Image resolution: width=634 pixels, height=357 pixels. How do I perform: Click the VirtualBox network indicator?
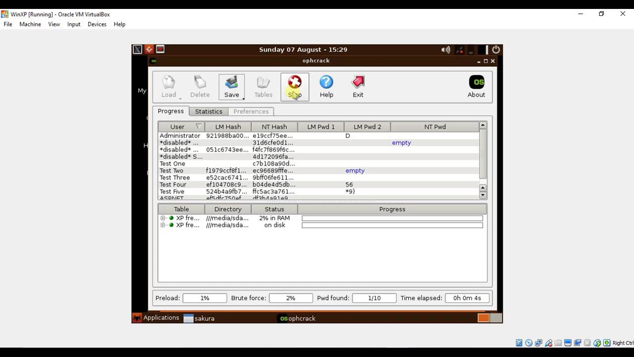click(x=539, y=343)
